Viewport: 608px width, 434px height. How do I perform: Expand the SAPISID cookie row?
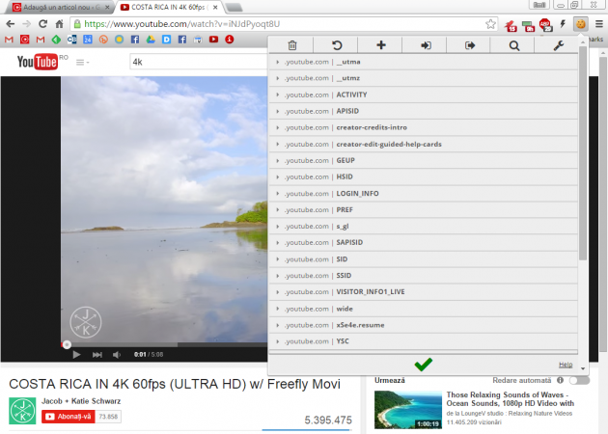424,243
